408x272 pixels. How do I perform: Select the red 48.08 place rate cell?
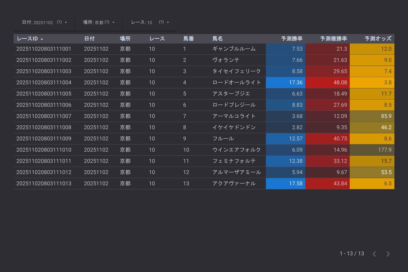pyautogui.click(x=327, y=83)
